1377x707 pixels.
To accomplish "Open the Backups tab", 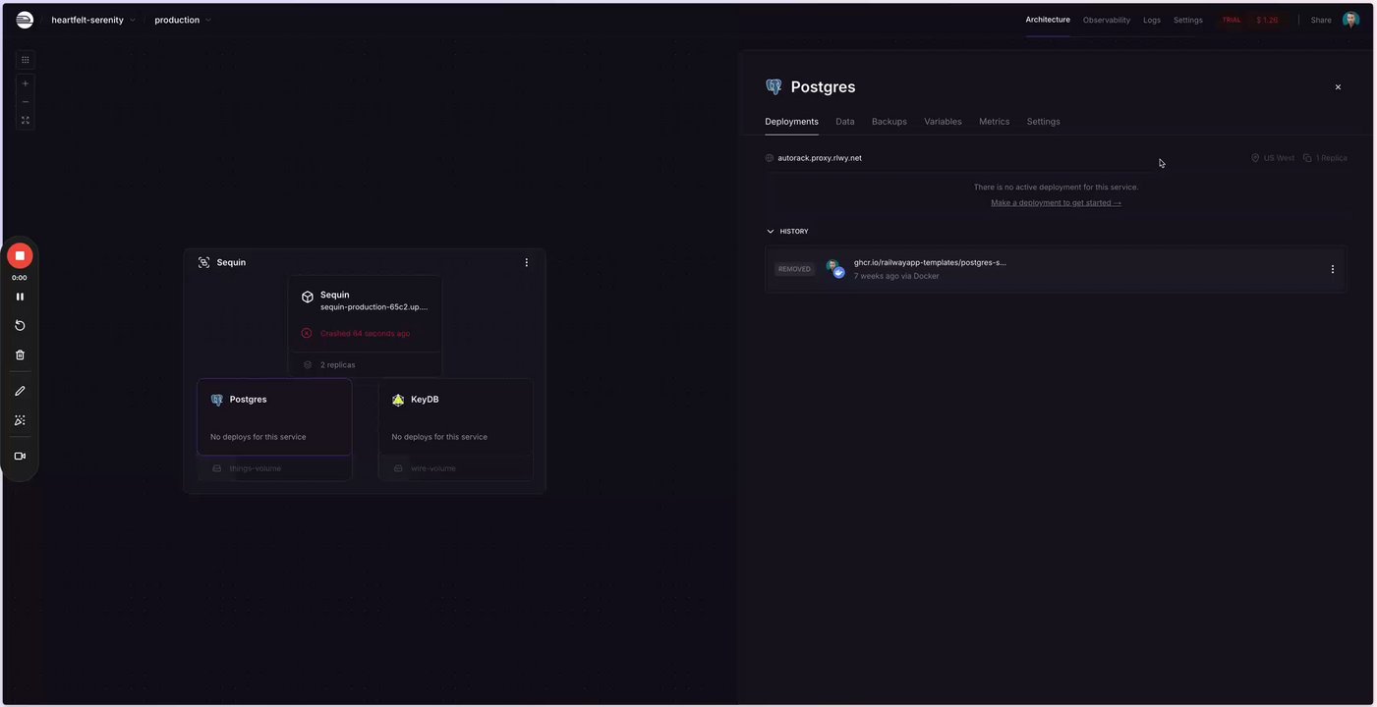I will [889, 122].
